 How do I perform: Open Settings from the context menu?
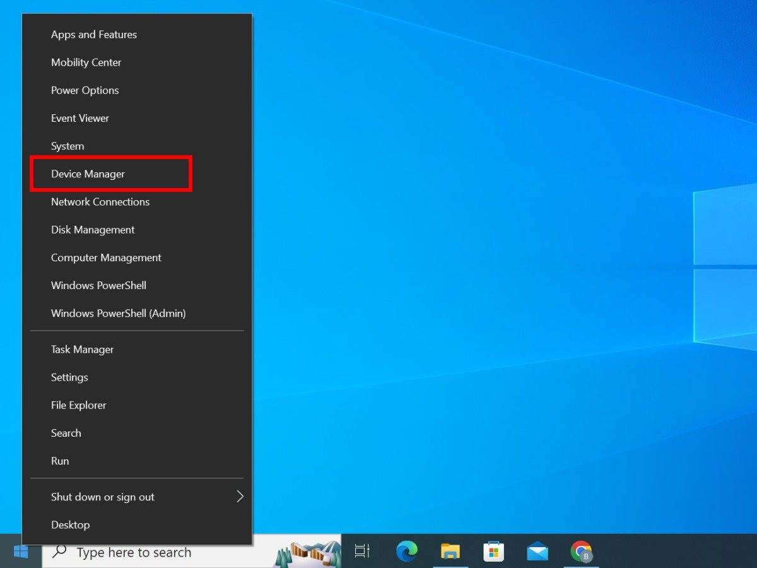pos(69,377)
